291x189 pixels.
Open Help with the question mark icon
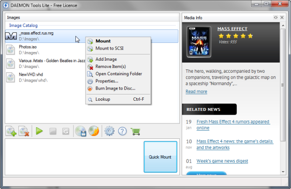pyautogui.click(x=122, y=131)
